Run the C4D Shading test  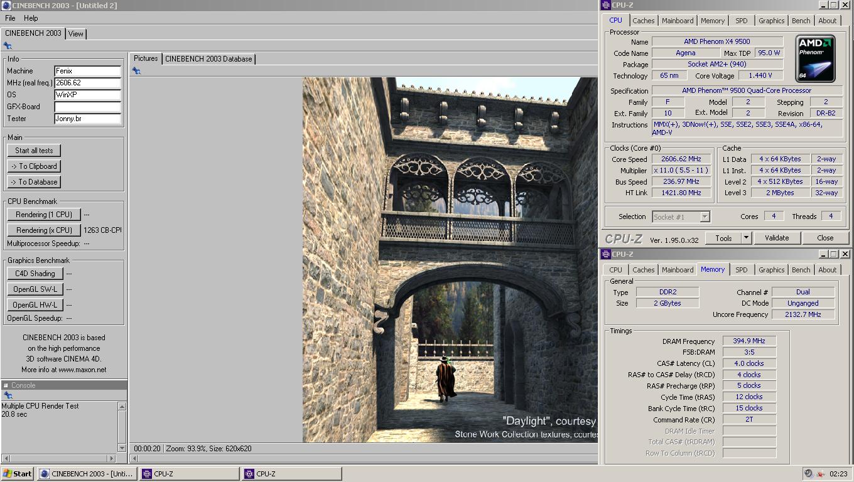[x=35, y=274]
